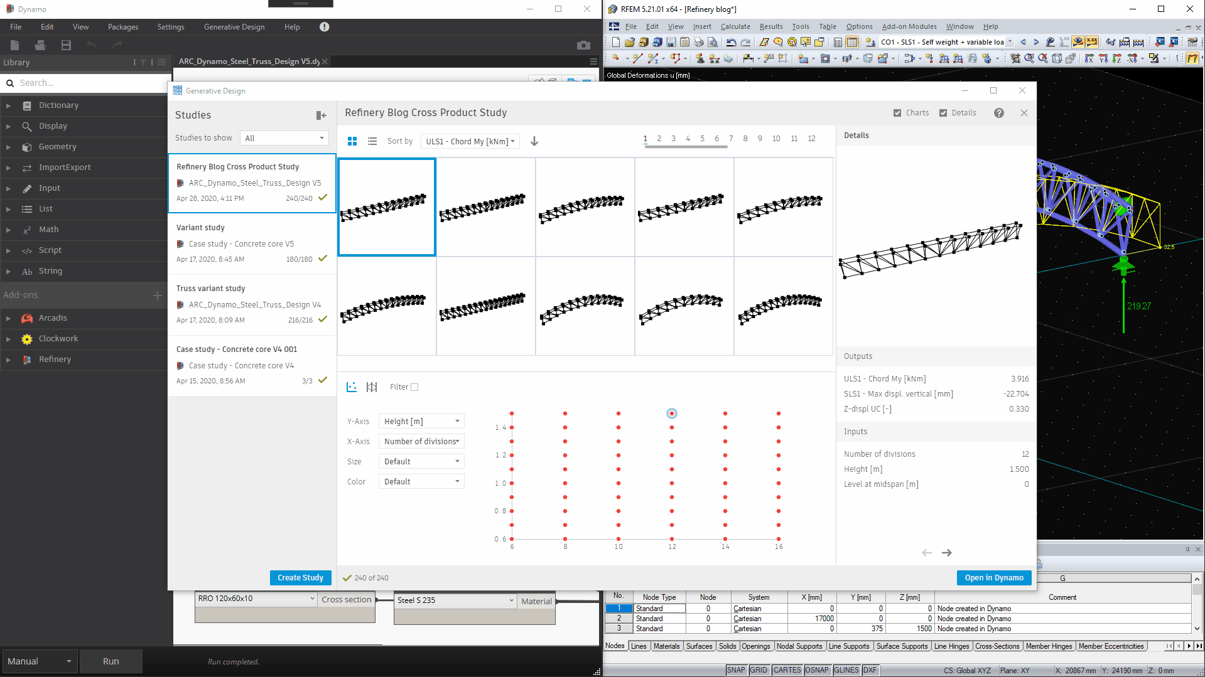1205x677 pixels.
Task: Reverse sort order arrow
Action: [x=534, y=141]
